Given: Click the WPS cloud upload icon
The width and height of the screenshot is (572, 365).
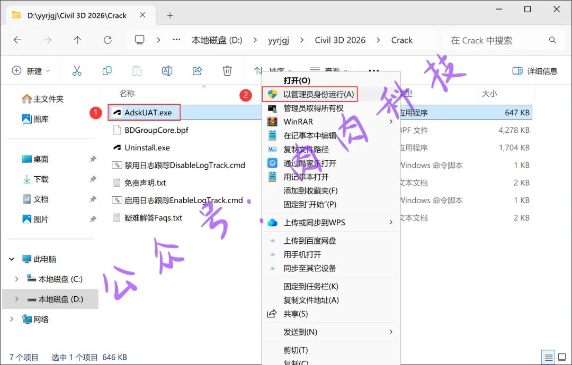Looking at the screenshot, I should [273, 223].
